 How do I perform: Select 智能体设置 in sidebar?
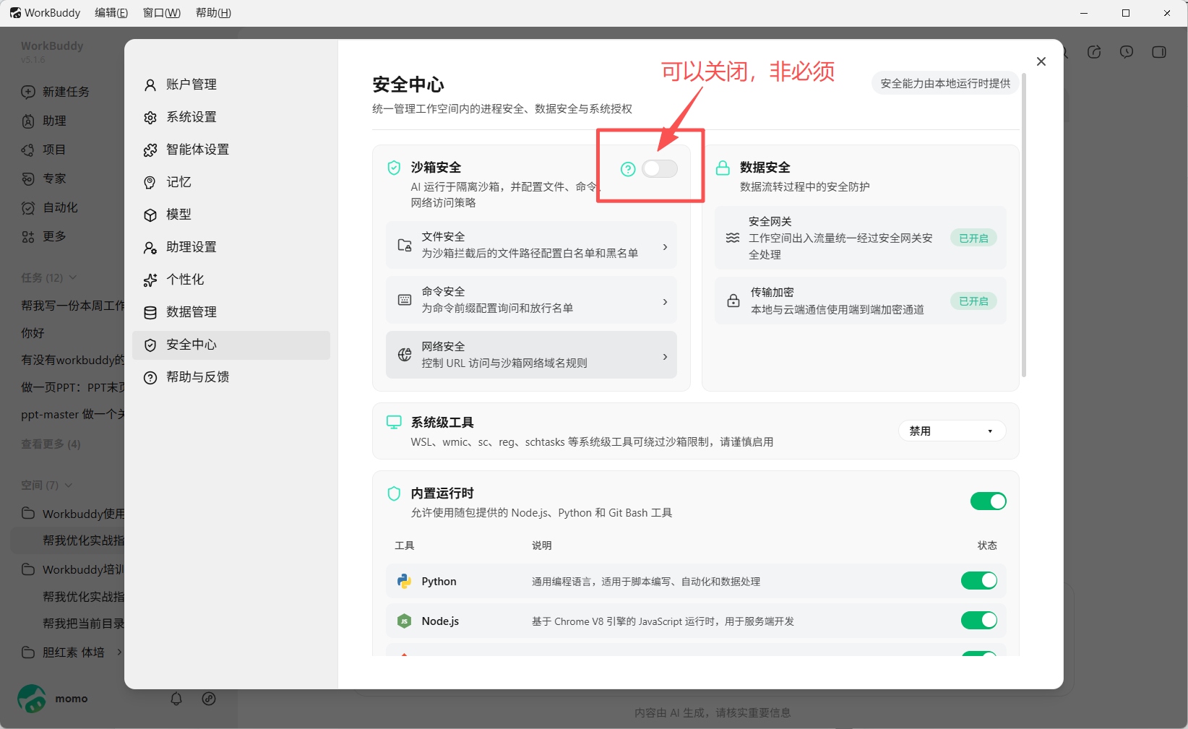click(x=231, y=150)
